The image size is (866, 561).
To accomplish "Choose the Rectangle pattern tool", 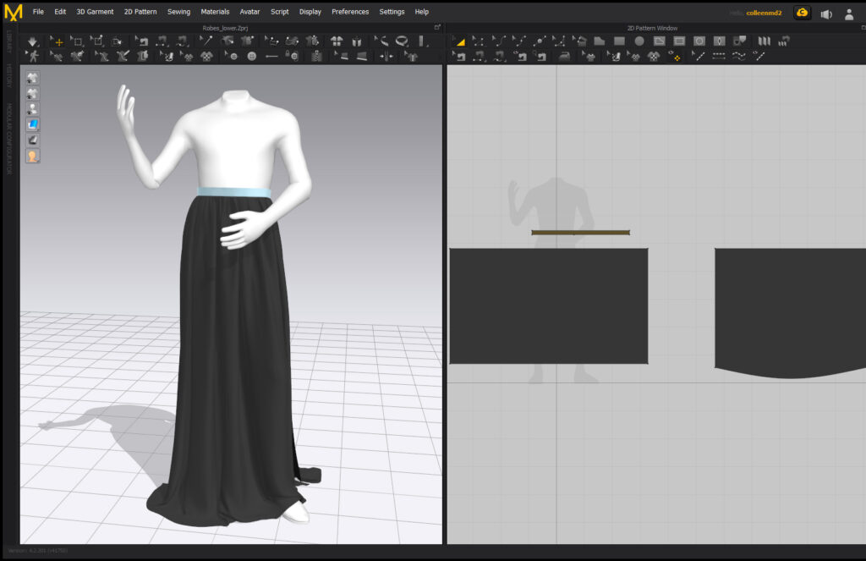I will (617, 41).
